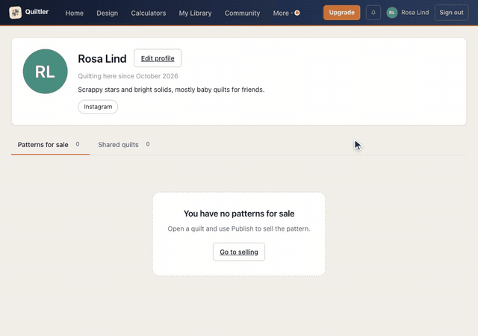
Task: Open the Home menu
Action: click(x=75, y=13)
